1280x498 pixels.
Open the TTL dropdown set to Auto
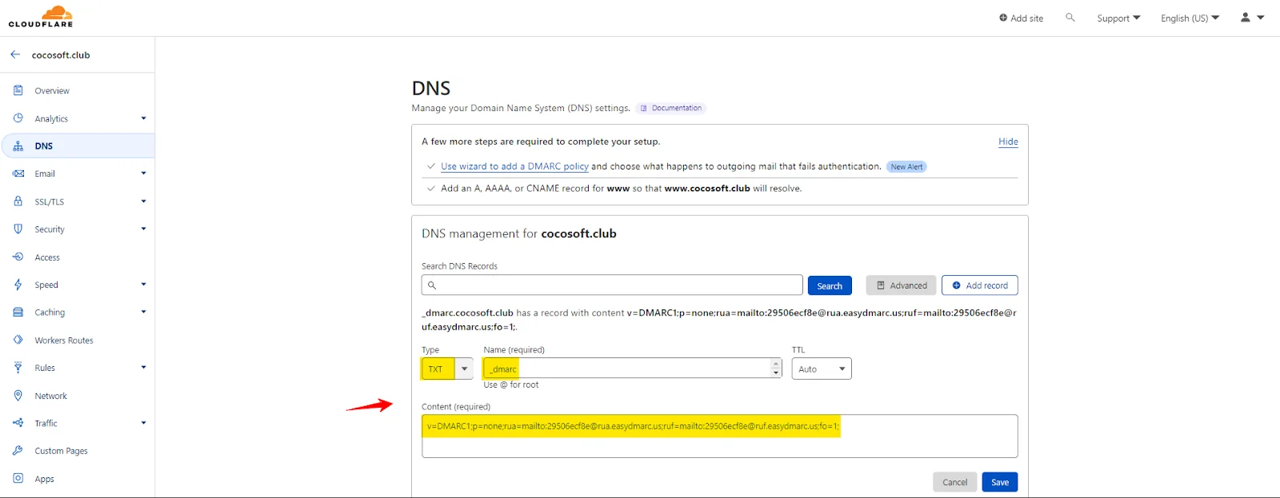point(822,369)
